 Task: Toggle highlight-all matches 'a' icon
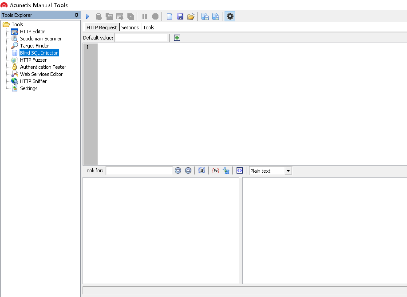coord(202,170)
